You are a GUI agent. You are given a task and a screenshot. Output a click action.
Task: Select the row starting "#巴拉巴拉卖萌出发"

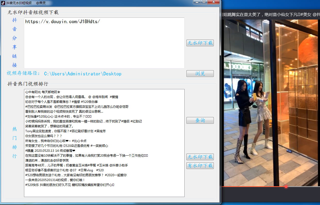coord(104,106)
